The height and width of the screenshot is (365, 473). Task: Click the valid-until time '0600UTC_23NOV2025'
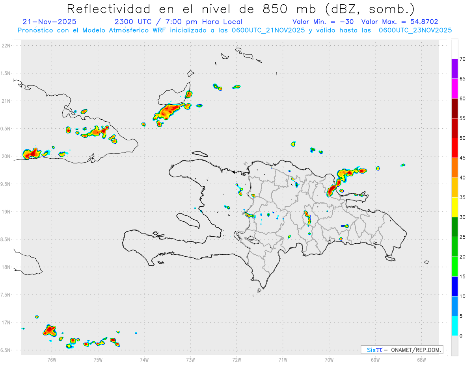click(x=415, y=30)
